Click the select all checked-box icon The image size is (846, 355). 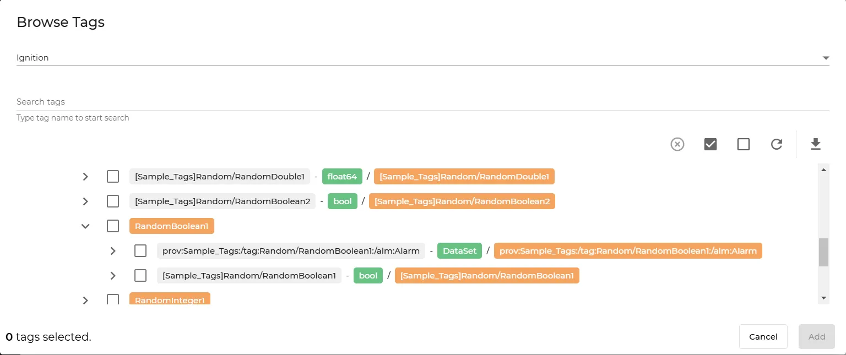tap(711, 144)
